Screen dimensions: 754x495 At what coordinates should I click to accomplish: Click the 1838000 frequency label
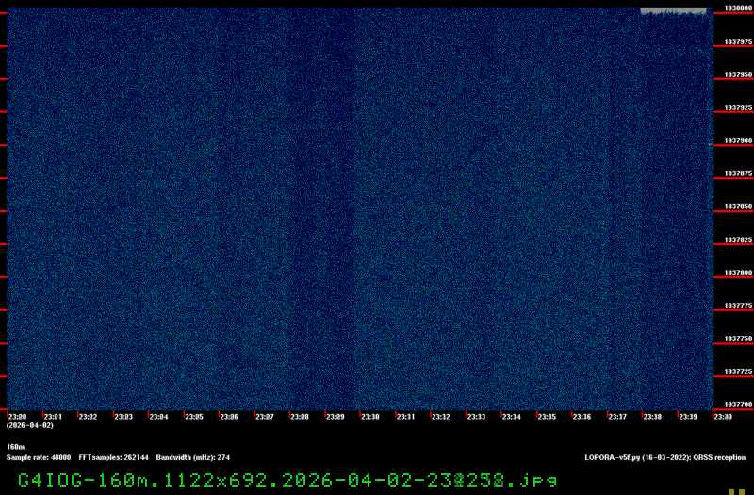(738, 8)
